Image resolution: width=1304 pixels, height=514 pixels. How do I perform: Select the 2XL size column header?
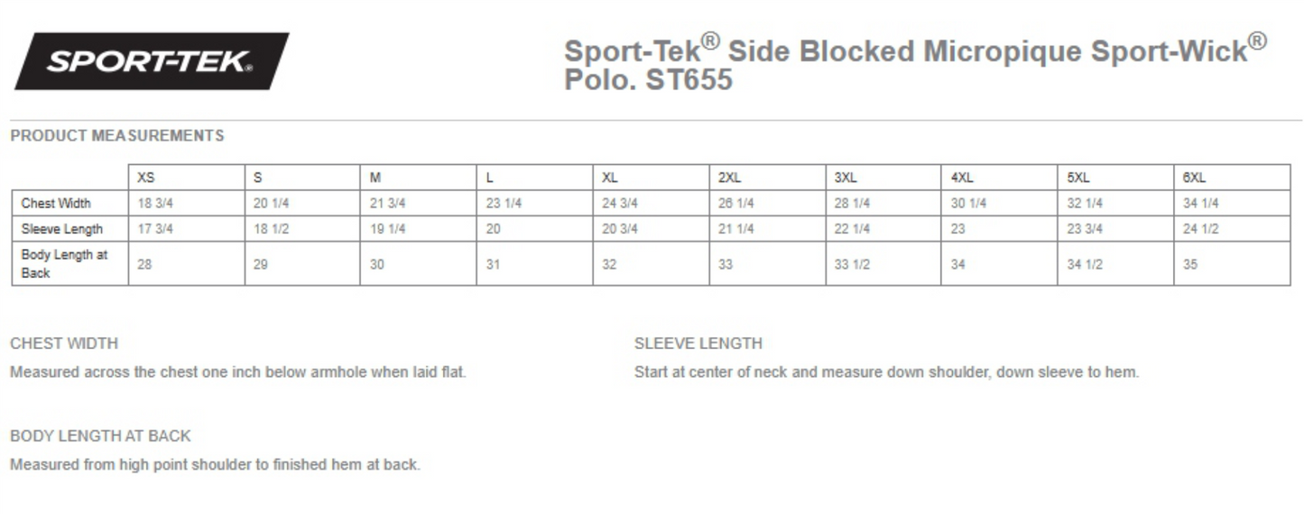pos(729,178)
